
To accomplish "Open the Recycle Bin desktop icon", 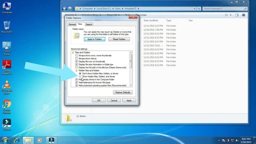I will click(x=7, y=27).
